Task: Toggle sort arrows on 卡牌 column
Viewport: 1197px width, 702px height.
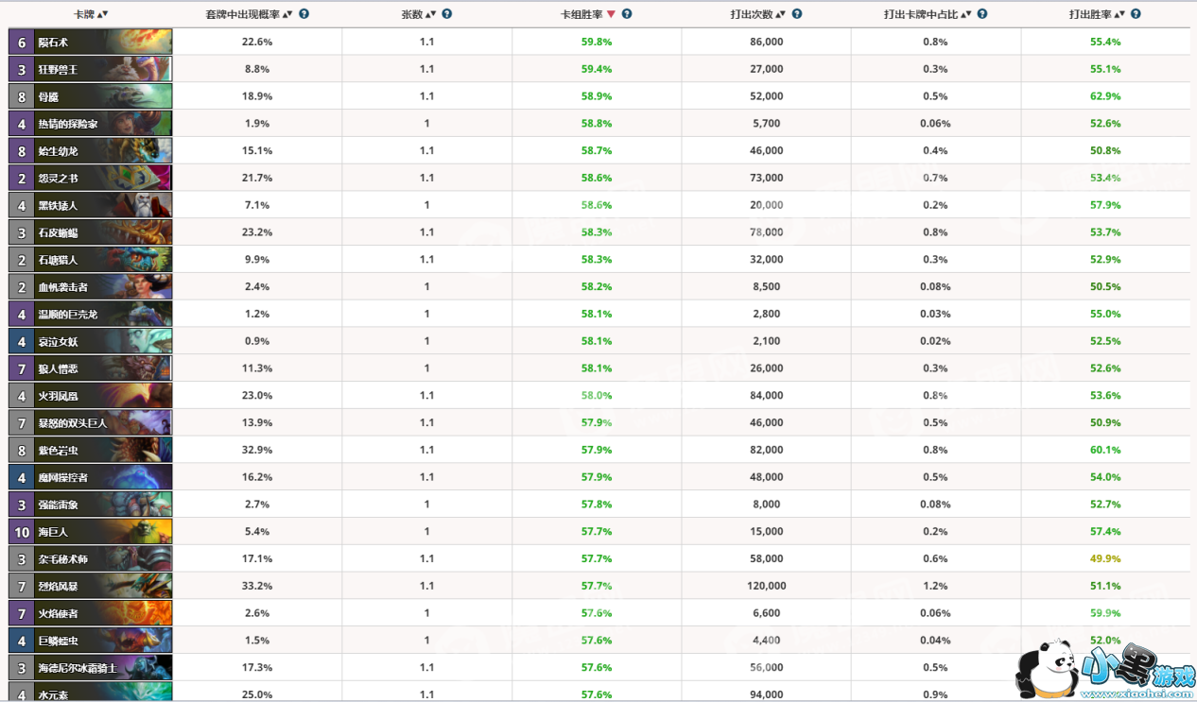Action: coord(103,14)
